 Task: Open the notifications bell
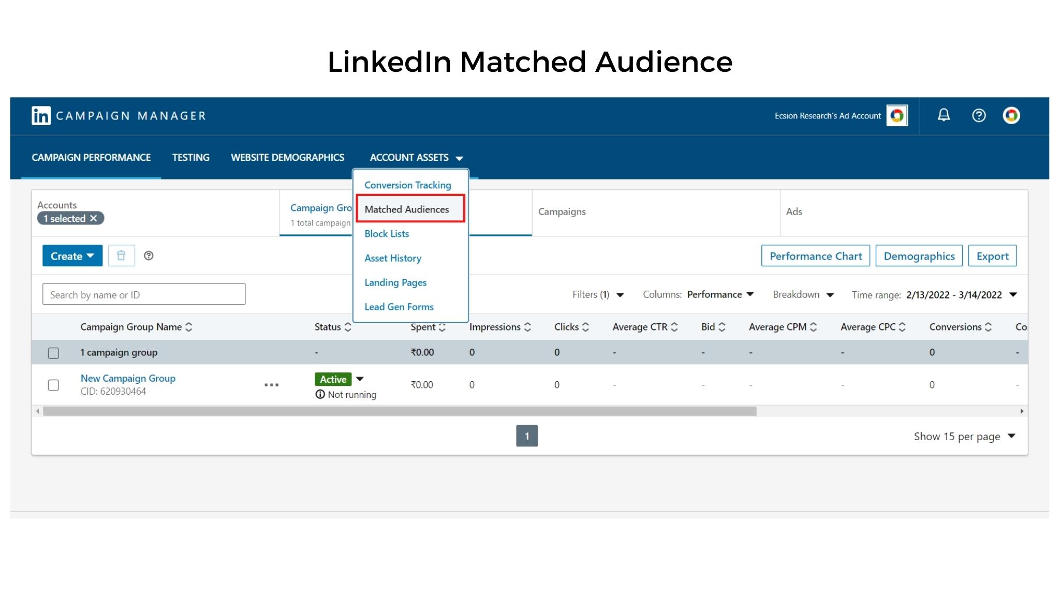[944, 115]
